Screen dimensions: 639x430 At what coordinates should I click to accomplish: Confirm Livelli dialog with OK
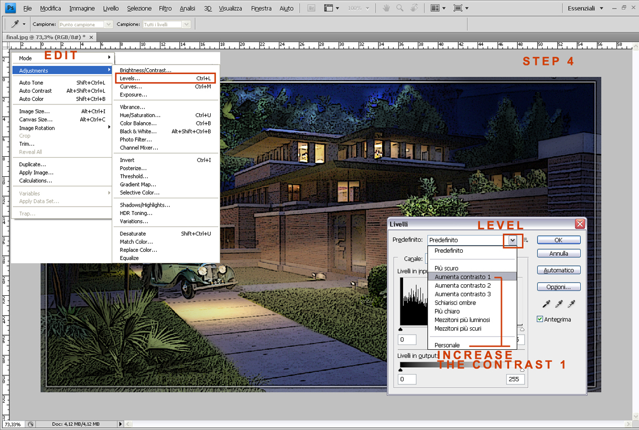coord(558,240)
